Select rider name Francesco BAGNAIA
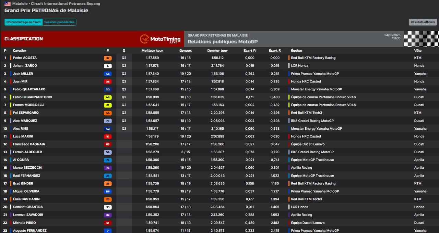The height and width of the screenshot is (233, 439). (29, 144)
